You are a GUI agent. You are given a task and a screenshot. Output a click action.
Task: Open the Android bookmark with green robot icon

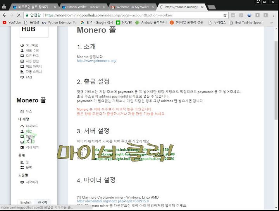click(151, 22)
